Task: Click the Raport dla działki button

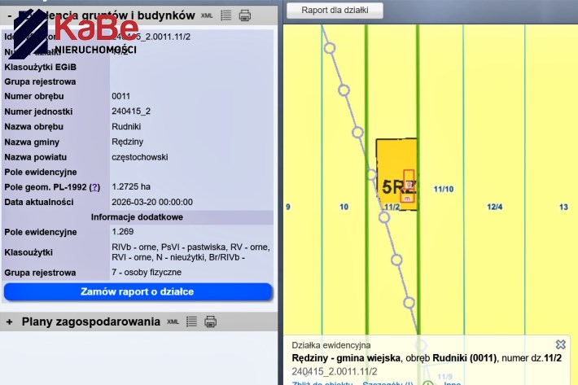Action: [x=335, y=11]
